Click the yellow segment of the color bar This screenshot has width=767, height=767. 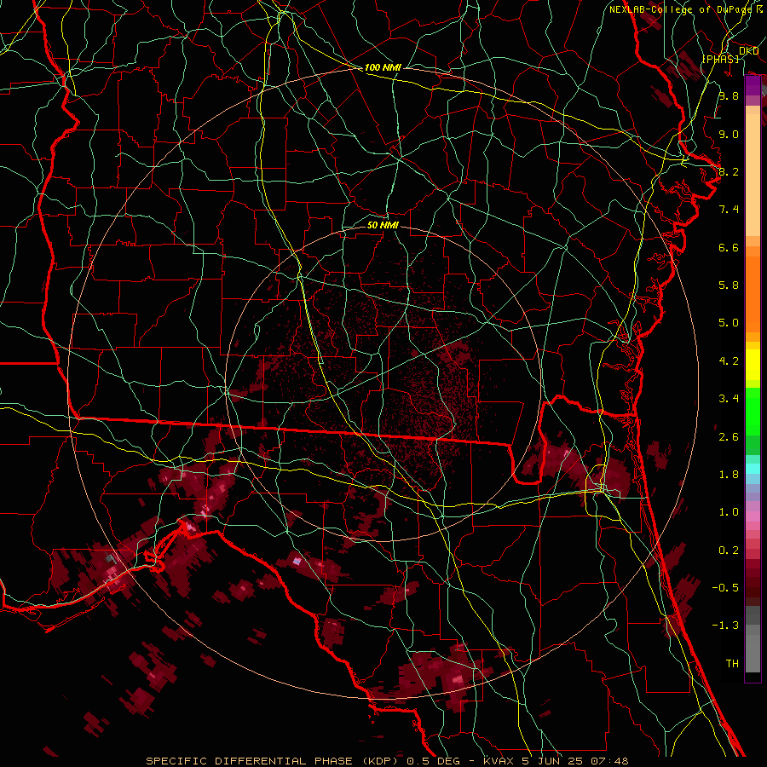click(x=753, y=365)
